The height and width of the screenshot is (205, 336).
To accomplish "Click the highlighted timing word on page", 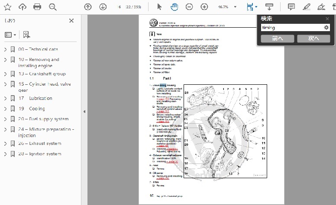I will [163, 85].
